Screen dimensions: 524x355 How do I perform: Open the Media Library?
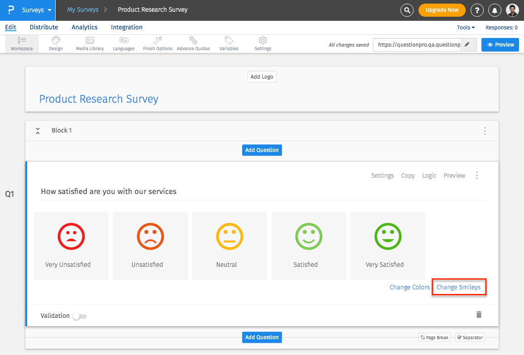[x=89, y=43]
